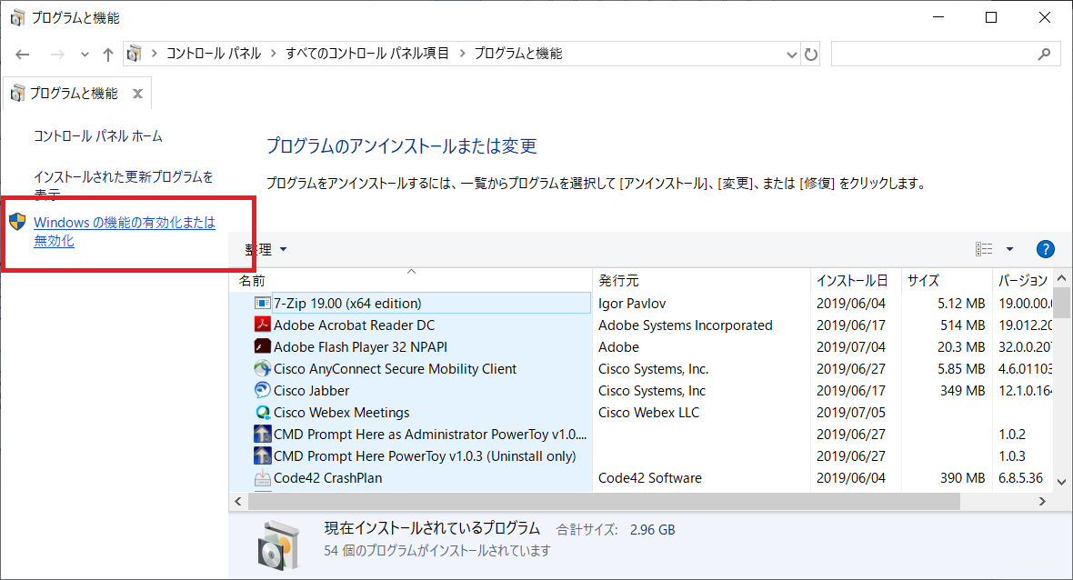Viewport: 1073px width, 580px height.
Task: Click the address bar location icon
Action: [135, 54]
